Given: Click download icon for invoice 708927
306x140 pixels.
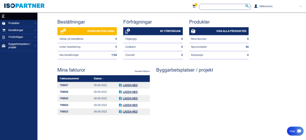Looking at the screenshot, I should [x=120, y=85].
